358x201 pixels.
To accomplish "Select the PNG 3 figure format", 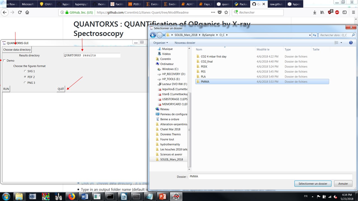I will [25, 83].
